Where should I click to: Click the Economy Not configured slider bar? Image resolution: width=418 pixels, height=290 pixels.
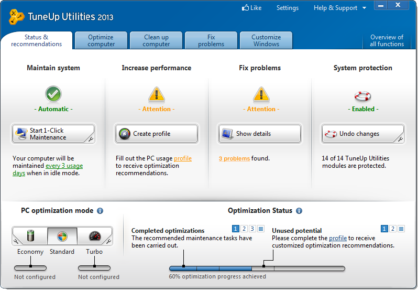click(x=30, y=268)
